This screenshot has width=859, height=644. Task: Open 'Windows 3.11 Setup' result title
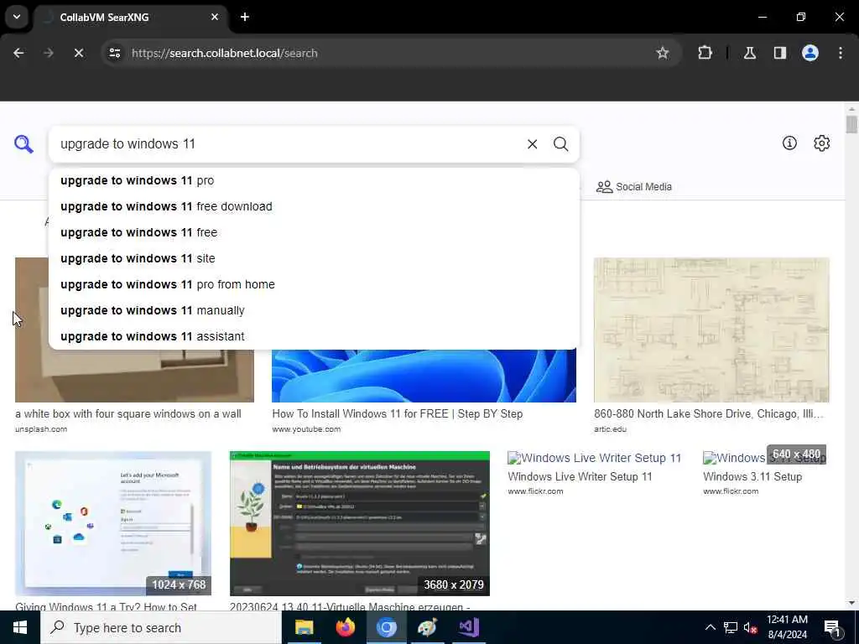(752, 476)
